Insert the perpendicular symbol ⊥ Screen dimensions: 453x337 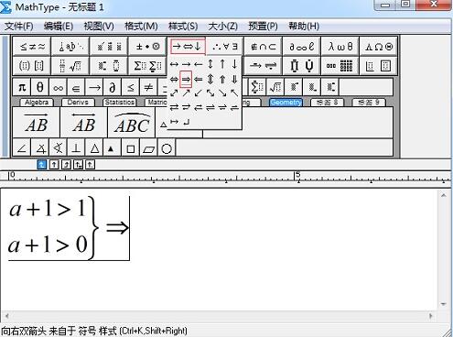tap(76, 148)
